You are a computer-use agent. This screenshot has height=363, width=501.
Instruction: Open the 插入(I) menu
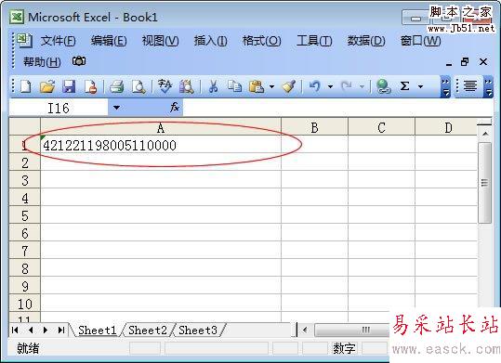(x=211, y=41)
